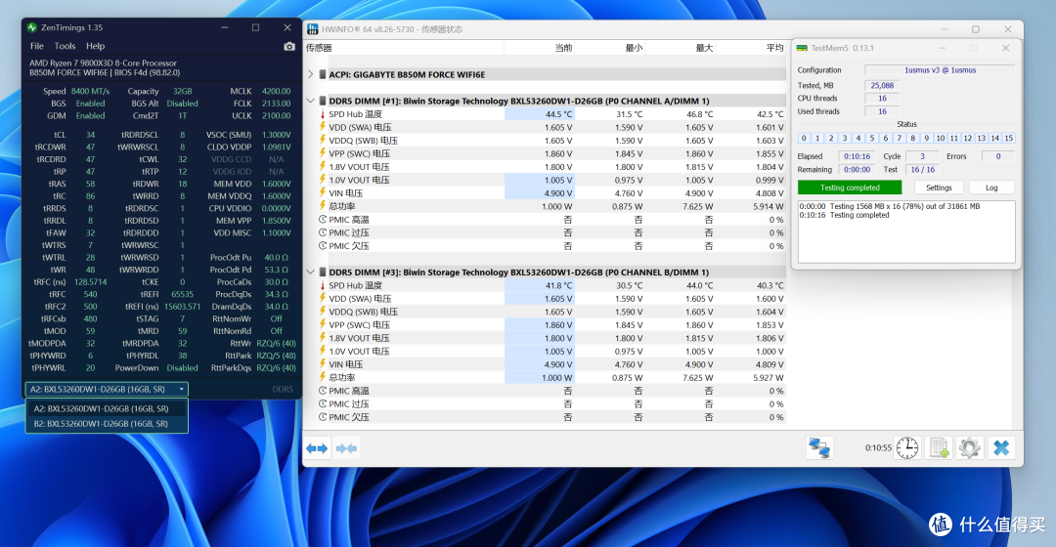The width and height of the screenshot is (1056, 547).
Task: Open the ZenTimings Tools menu
Action: [65, 47]
